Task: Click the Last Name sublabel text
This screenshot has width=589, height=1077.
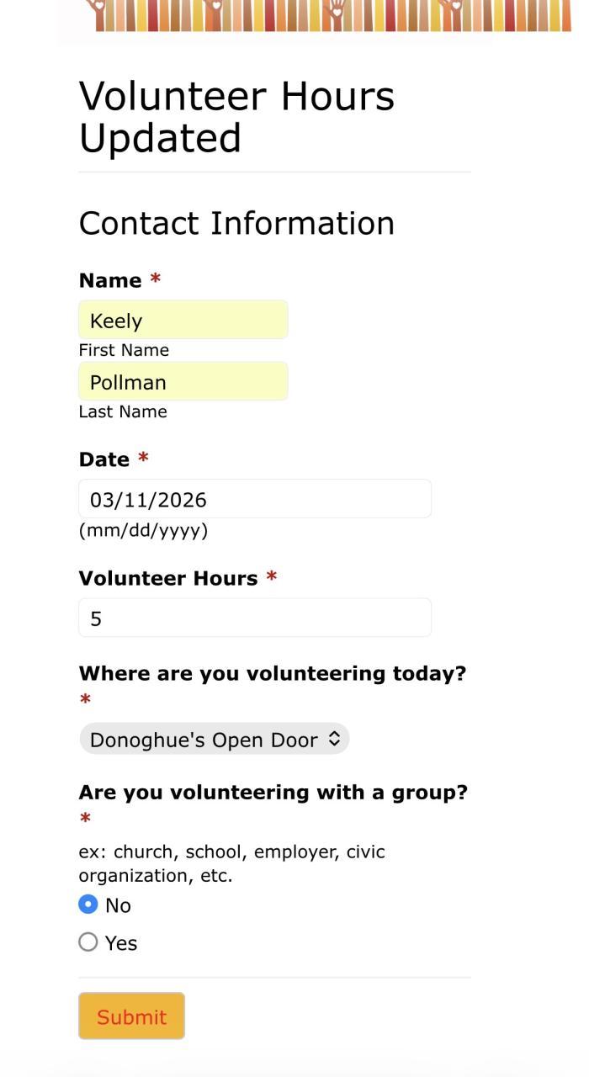Action: pos(123,411)
